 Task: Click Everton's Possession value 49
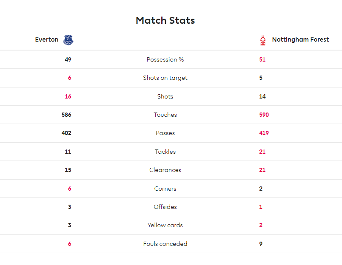point(68,59)
